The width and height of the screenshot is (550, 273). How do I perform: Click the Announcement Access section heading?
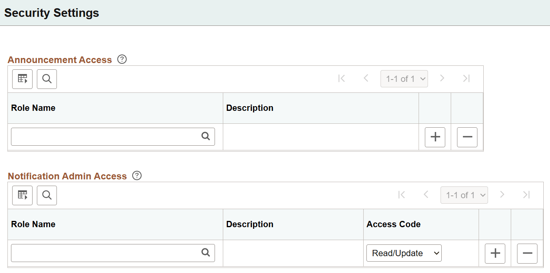pos(60,60)
